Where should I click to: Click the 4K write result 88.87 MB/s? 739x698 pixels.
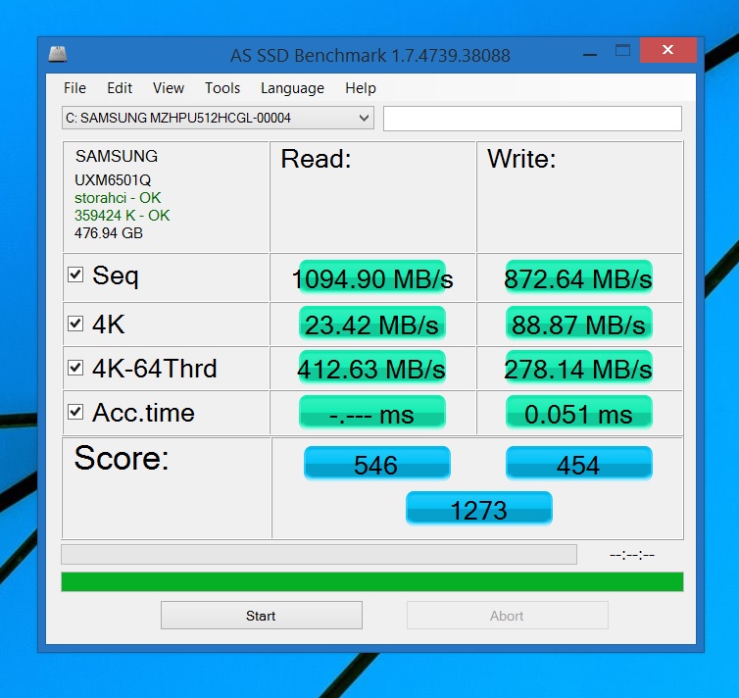(x=579, y=324)
